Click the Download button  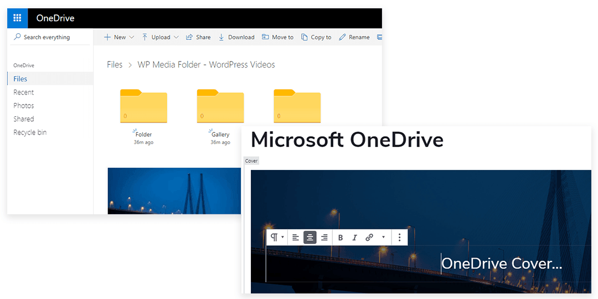[236, 37]
